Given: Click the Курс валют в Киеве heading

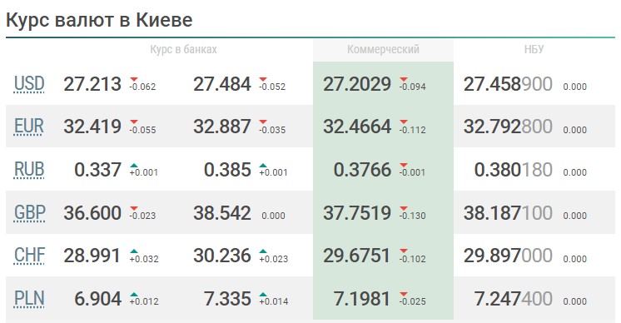Looking at the screenshot, I should [99, 20].
